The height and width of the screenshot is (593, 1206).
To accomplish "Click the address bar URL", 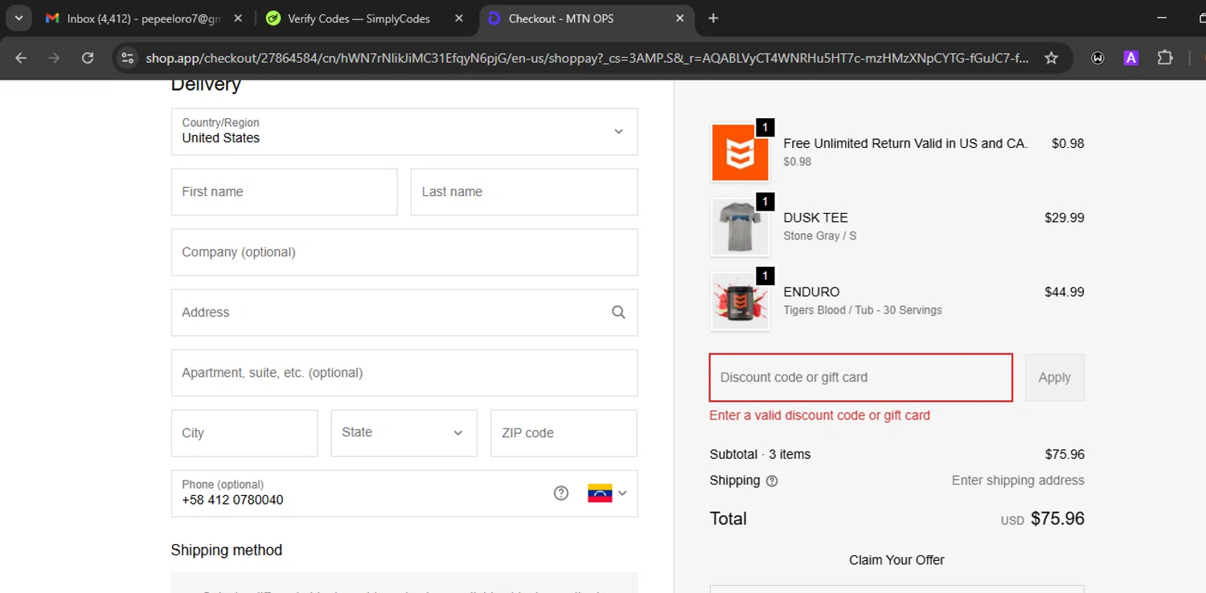I will pyautogui.click(x=587, y=58).
